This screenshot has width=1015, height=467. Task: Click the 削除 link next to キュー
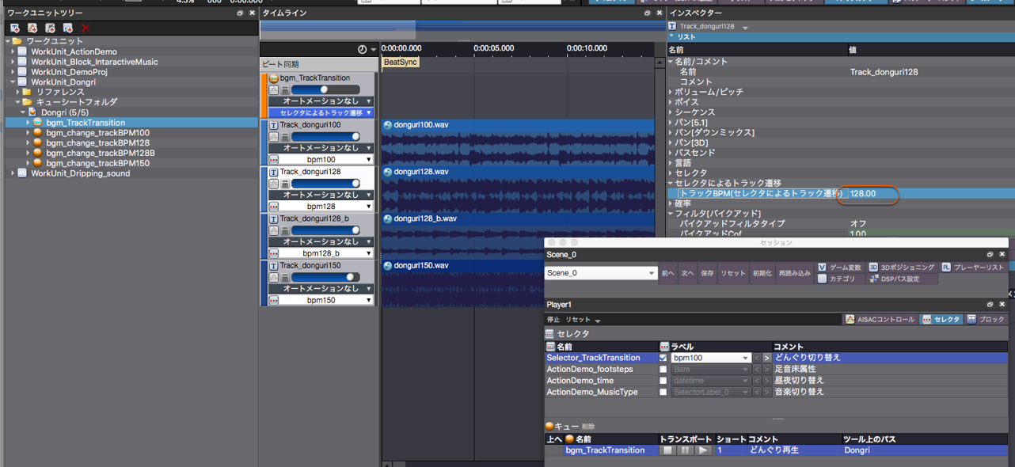tap(588, 427)
